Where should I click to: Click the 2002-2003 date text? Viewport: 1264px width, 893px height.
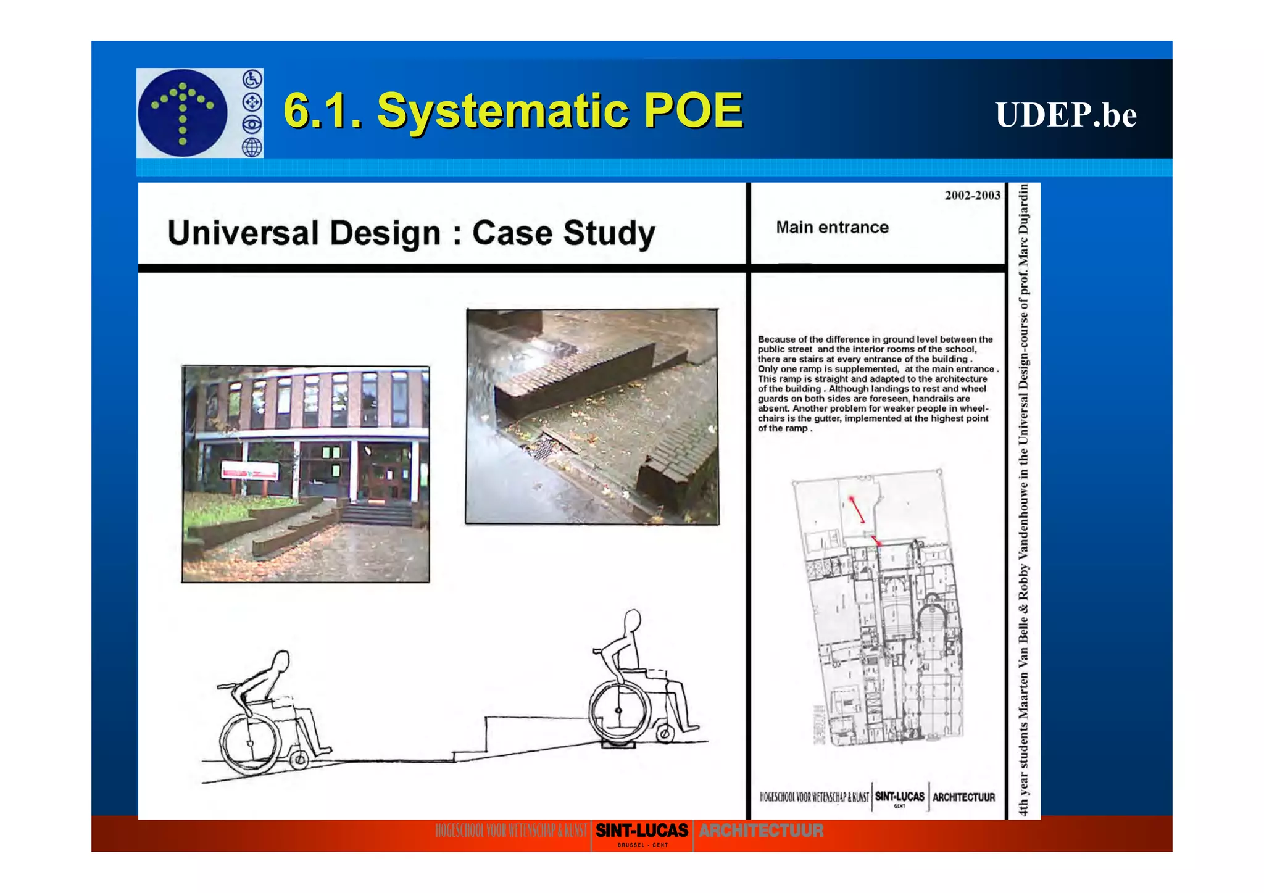(972, 196)
